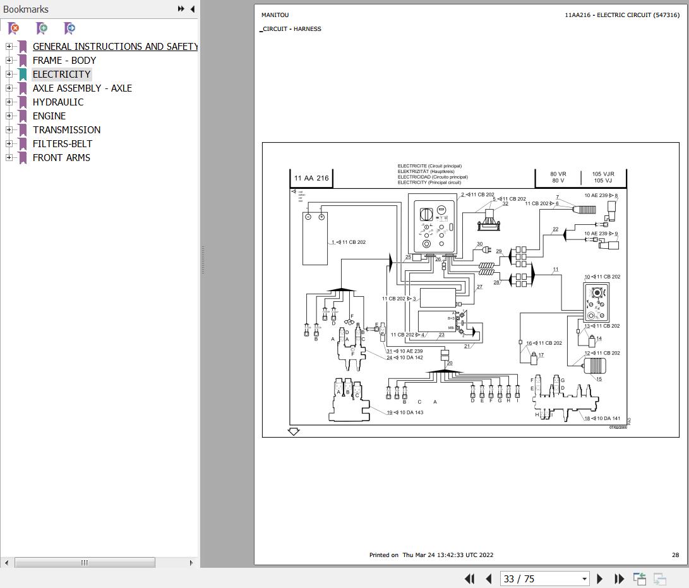This screenshot has height=588, width=689.
Task: Jump to the FILTERS-BELT bookmark
Action: 63,144
